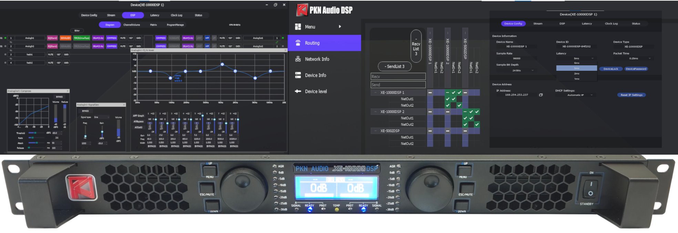The image size is (678, 233).
Task: Open Network Info from the sidebar
Action: pos(317,59)
